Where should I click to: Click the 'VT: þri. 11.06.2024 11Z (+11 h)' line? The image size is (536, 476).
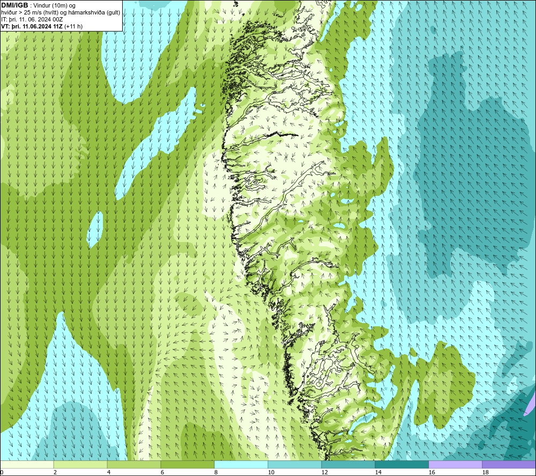(x=42, y=26)
